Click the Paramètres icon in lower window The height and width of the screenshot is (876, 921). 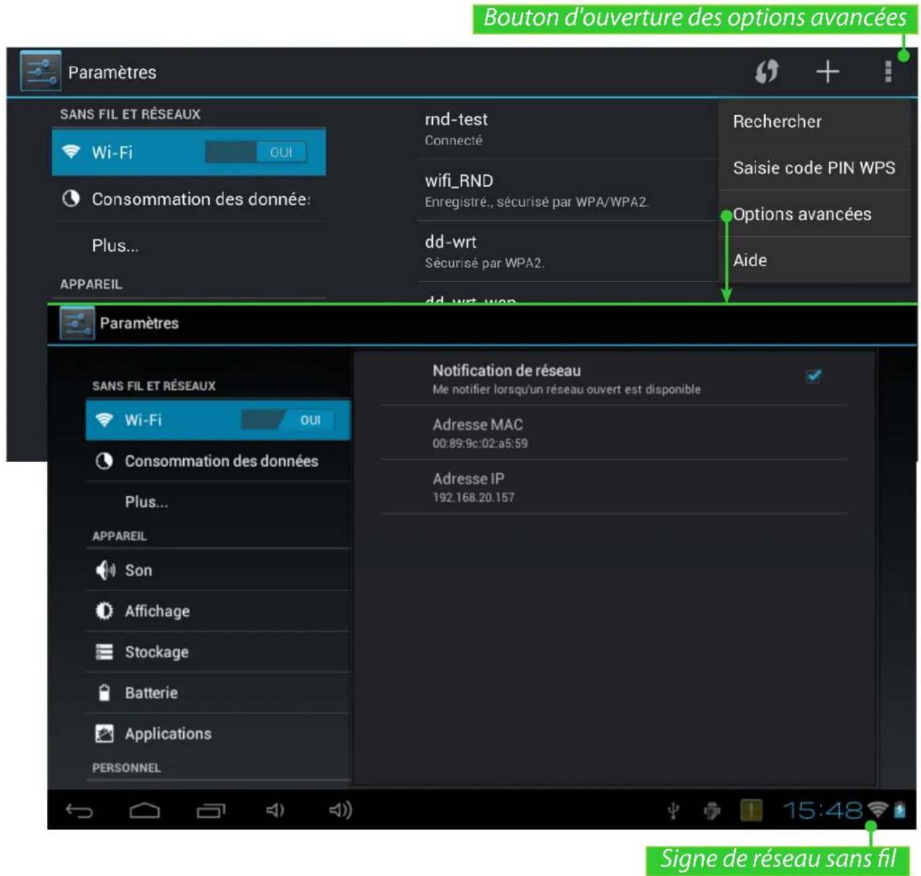coord(77,324)
